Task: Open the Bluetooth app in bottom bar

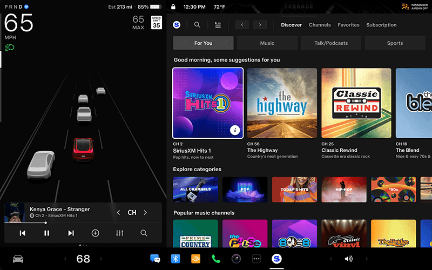Action: (x=175, y=259)
